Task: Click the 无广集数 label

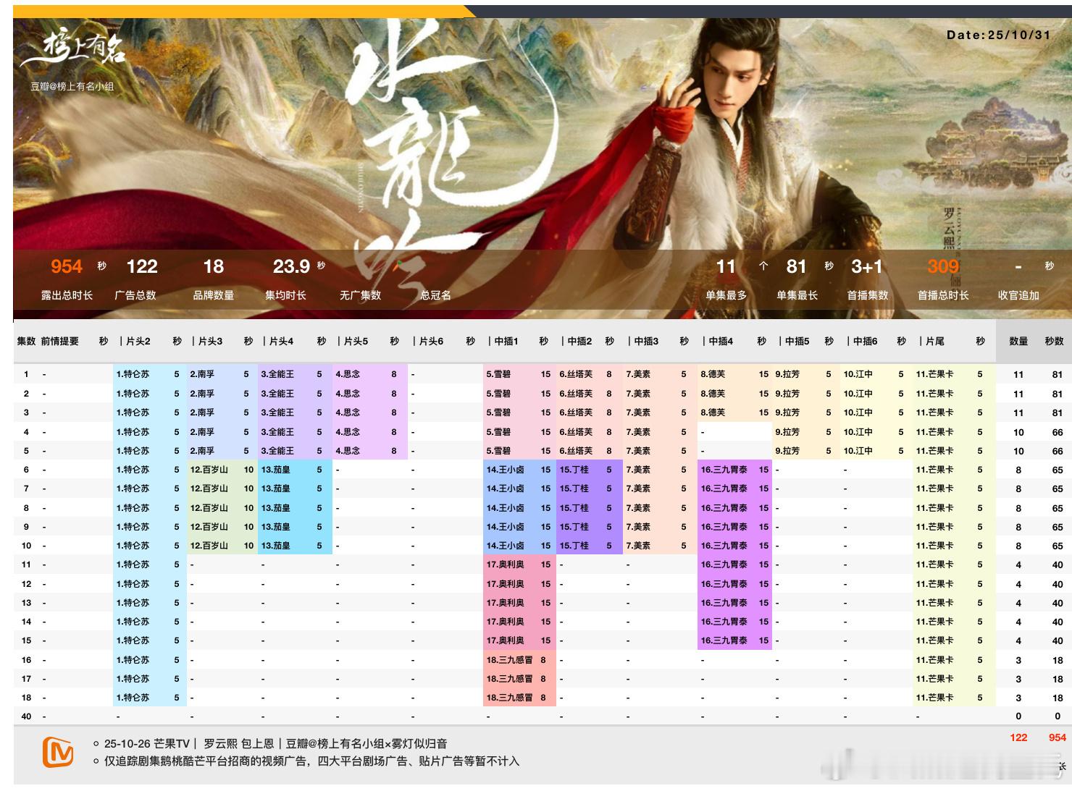Action: 360,295
